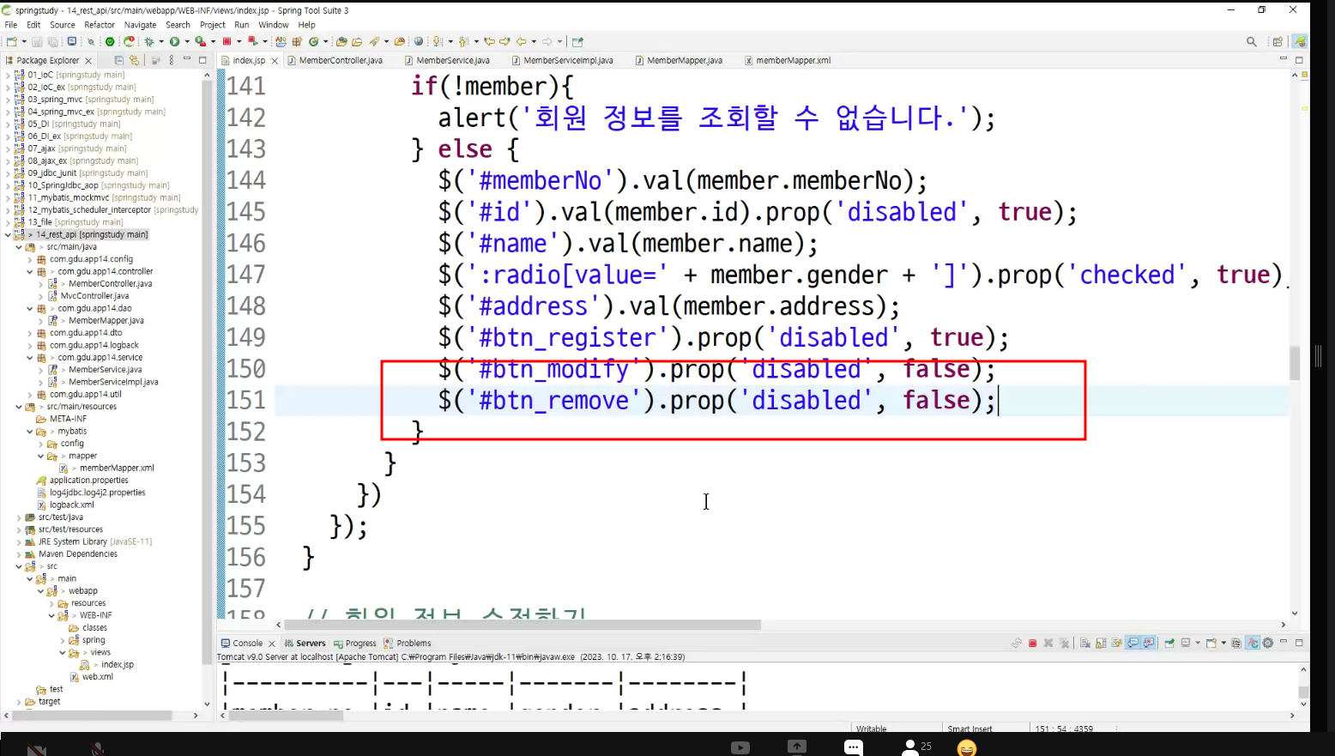Click the Spring perspective icon top right
The height and width of the screenshot is (756, 1335).
coord(1300,41)
